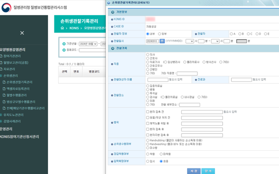Click the 질병관리청 logo emblem

pos(6,8)
